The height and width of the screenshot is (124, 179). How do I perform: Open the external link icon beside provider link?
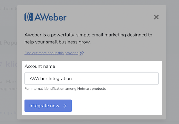[81, 53]
